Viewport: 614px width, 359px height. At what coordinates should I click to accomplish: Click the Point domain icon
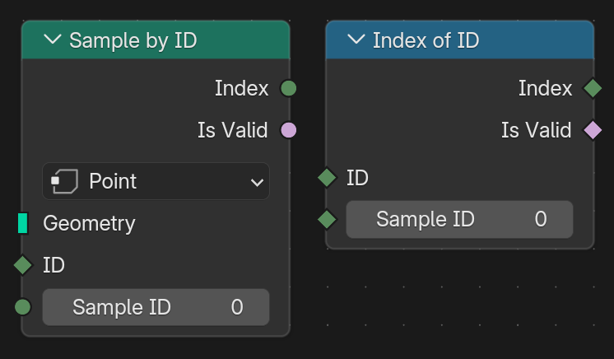point(65,181)
